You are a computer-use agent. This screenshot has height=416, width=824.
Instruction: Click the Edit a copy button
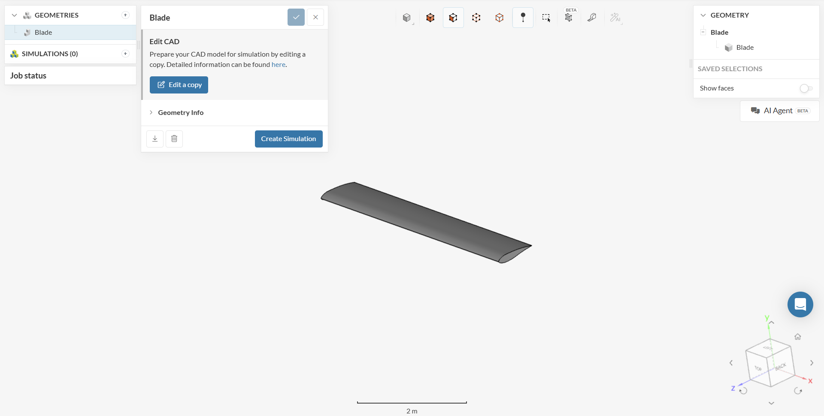click(179, 85)
